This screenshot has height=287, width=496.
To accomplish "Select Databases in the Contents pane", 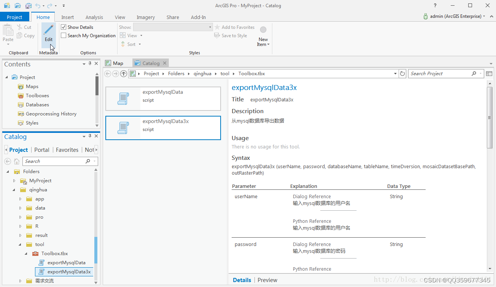I will [x=37, y=105].
